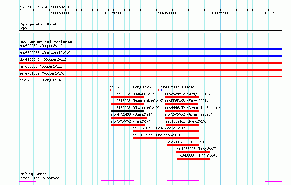This screenshot has width=291, height=185.
Task: Open nsv6079689 (Wu2021) label
Action: (179, 87)
